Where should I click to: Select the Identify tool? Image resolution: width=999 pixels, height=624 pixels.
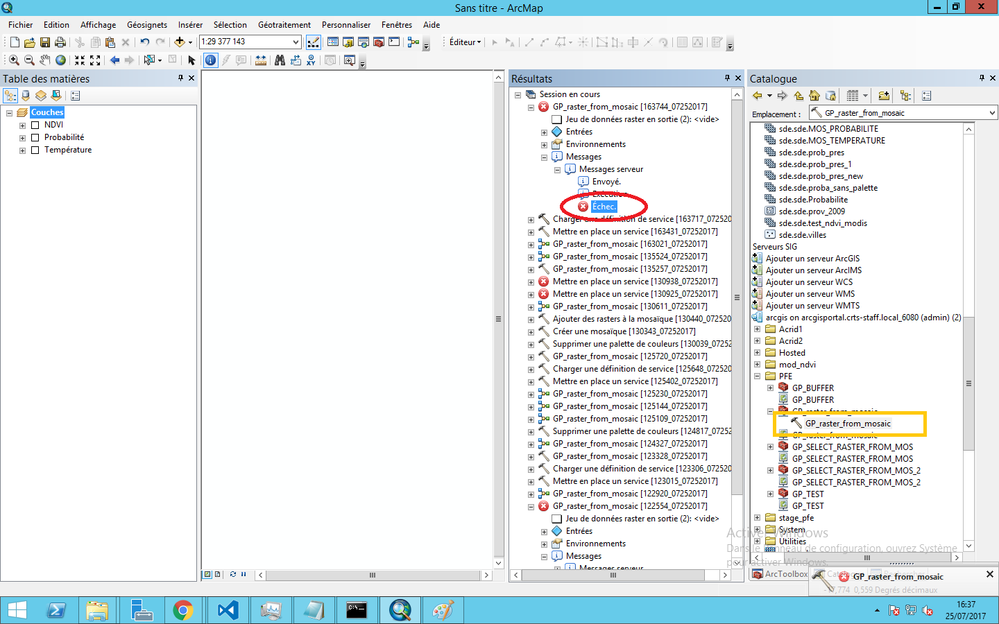tap(210, 60)
